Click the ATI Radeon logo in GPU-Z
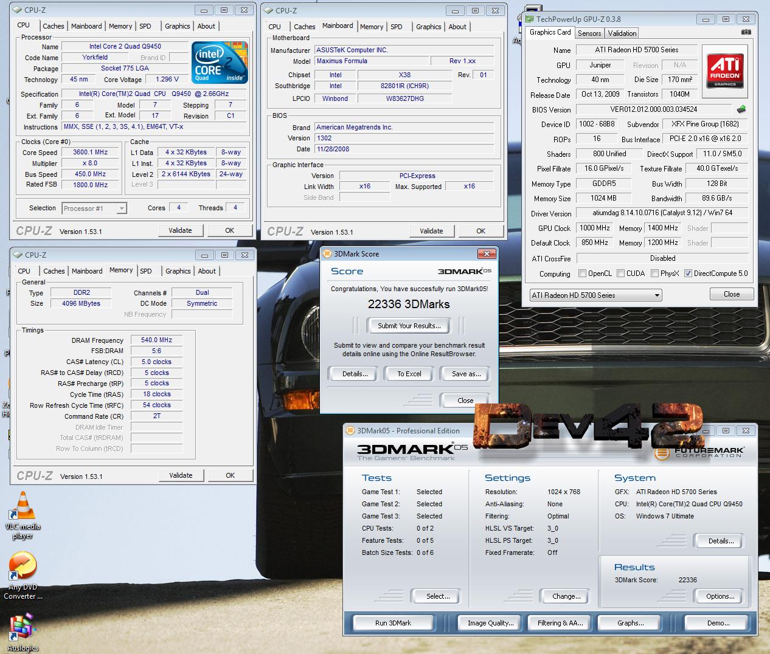770x654 pixels. [724, 71]
